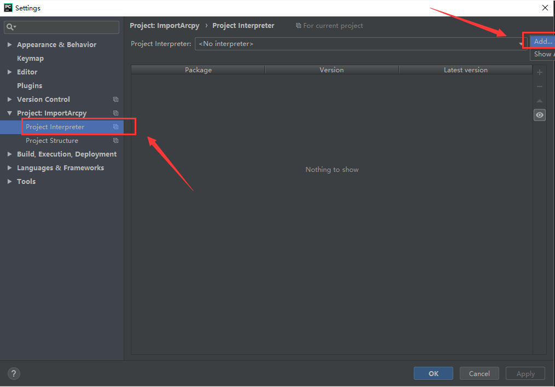
Task: Click the Cancel button
Action: point(479,373)
